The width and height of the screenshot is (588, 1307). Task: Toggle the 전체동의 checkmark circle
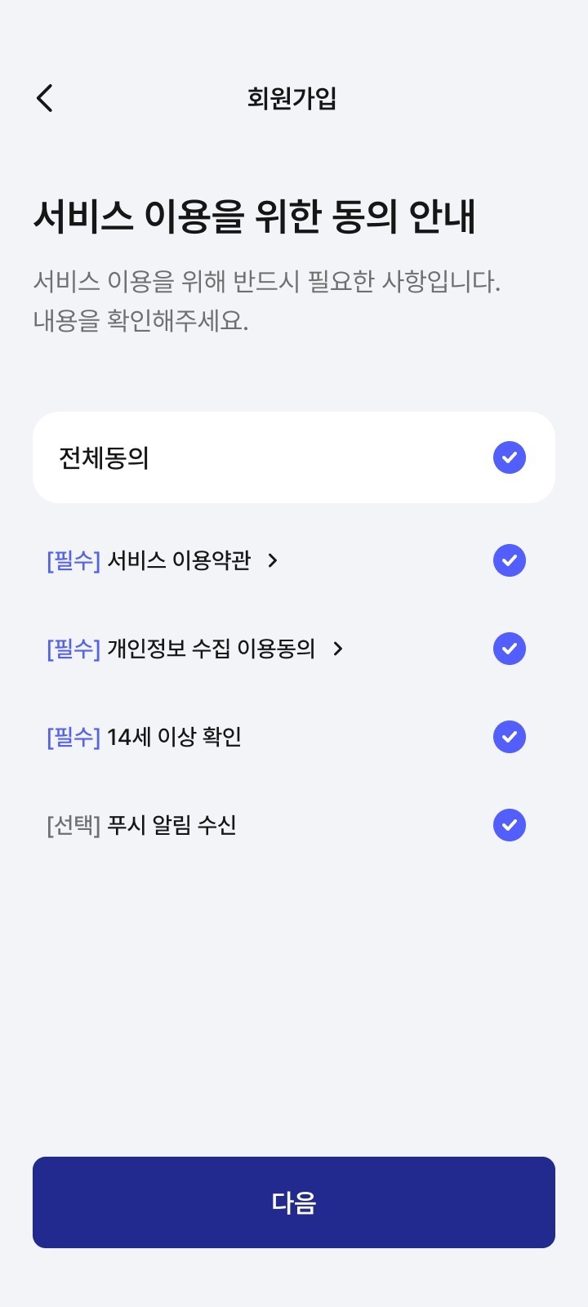tap(510, 457)
